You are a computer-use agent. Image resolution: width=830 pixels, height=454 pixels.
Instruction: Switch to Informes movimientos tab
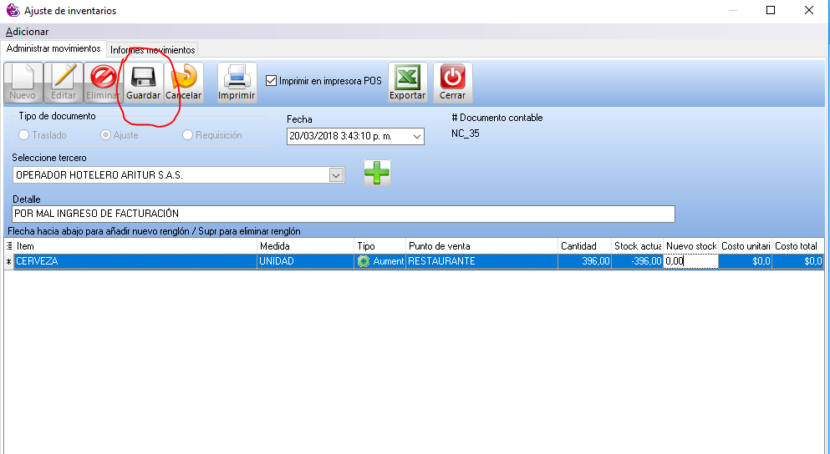click(x=152, y=50)
